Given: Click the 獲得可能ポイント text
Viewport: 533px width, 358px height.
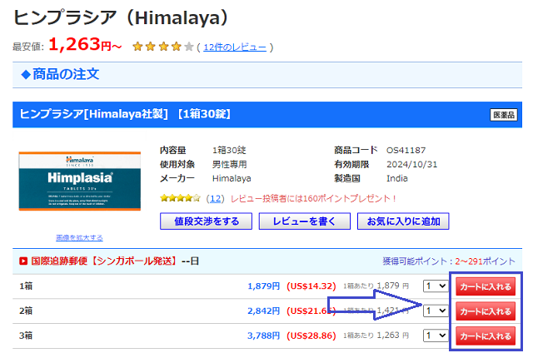Looking at the screenshot, I should [x=449, y=261].
